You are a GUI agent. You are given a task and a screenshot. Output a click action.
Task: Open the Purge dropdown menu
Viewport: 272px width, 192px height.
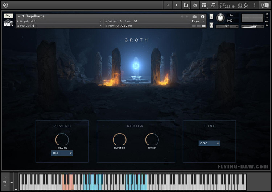(198, 21)
